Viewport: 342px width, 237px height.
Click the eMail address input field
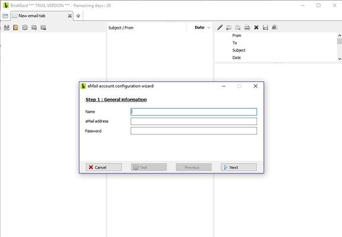[194, 121]
